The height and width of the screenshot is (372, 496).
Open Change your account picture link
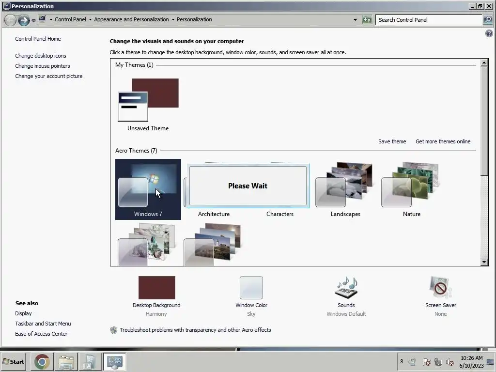49,76
